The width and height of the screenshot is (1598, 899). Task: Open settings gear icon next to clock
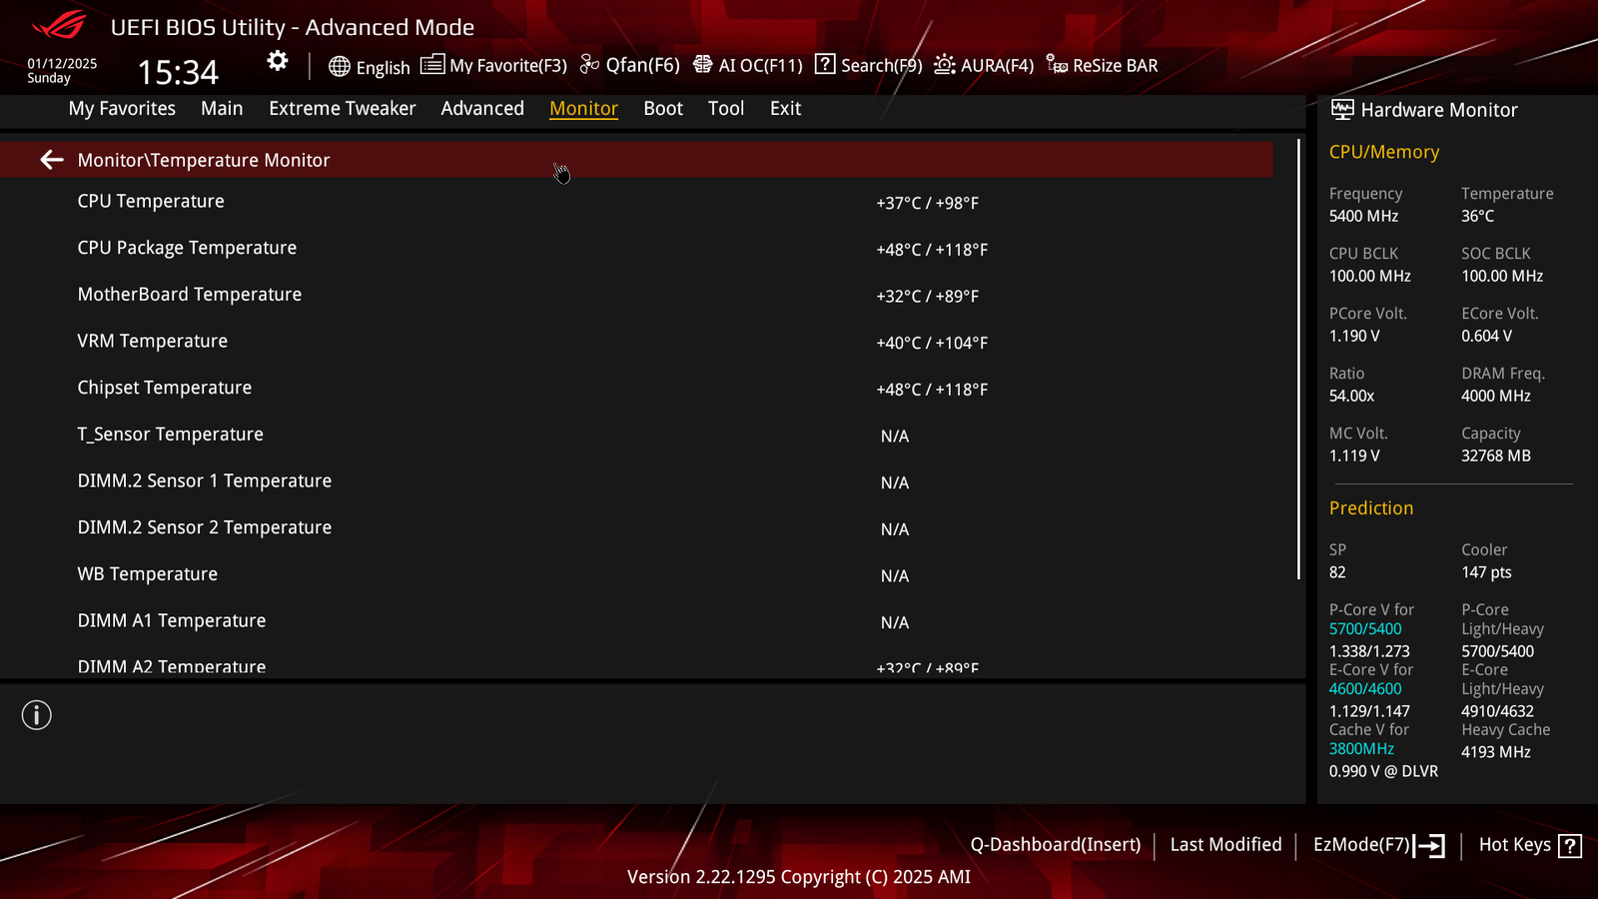278,62
